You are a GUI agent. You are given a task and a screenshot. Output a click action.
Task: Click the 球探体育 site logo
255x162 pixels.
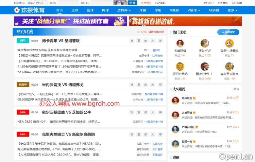29,10
